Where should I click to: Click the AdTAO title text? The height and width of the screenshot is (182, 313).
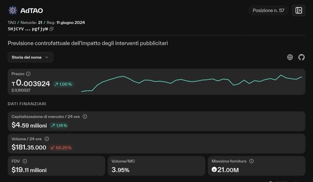pos(32,11)
